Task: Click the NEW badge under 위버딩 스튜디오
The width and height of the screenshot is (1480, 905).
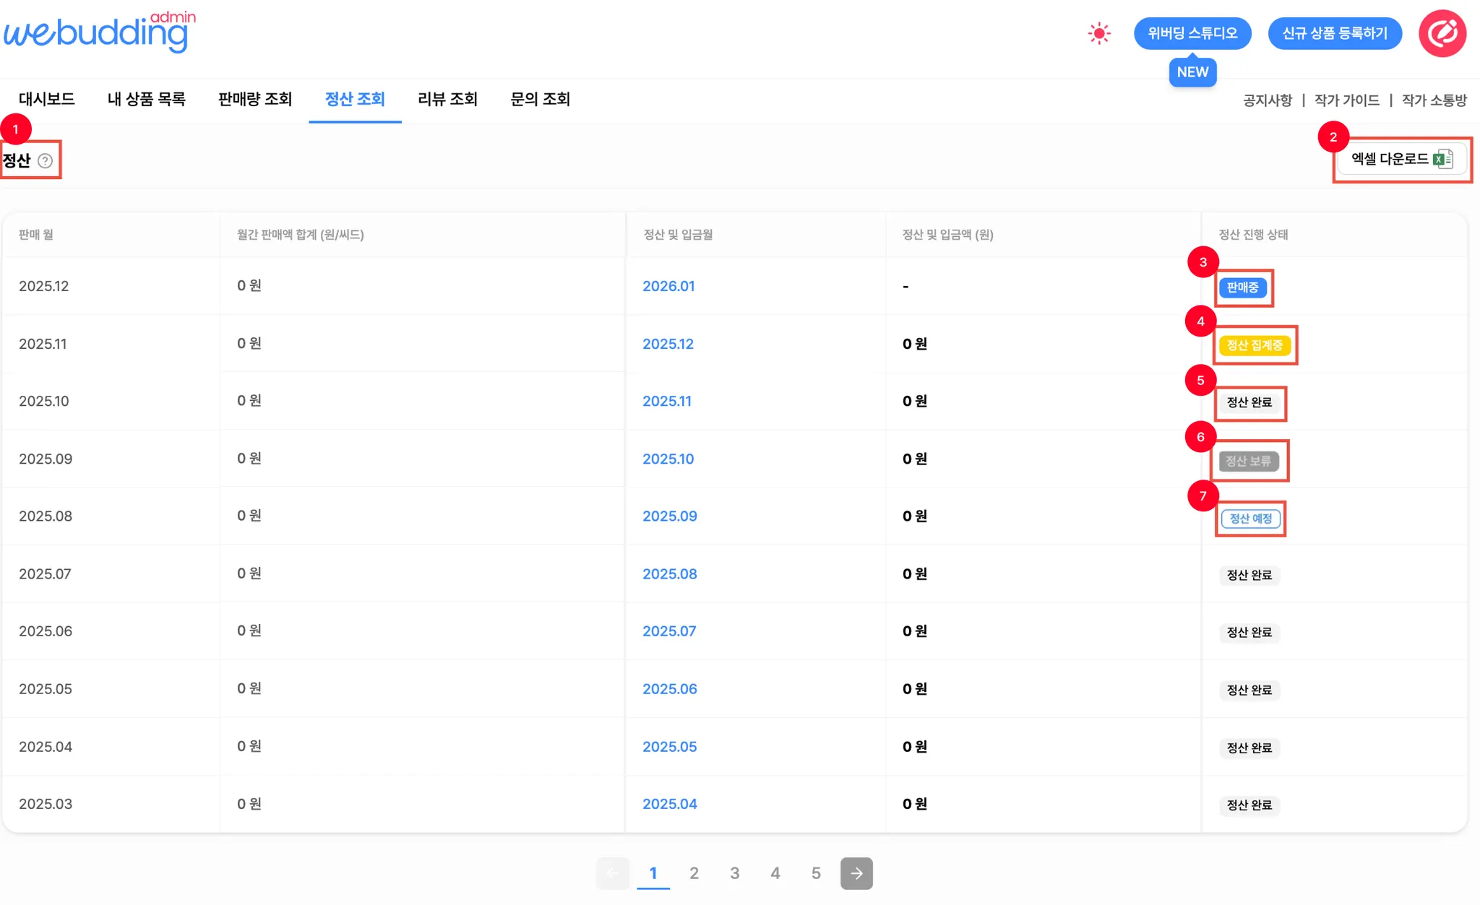Action: pos(1192,72)
